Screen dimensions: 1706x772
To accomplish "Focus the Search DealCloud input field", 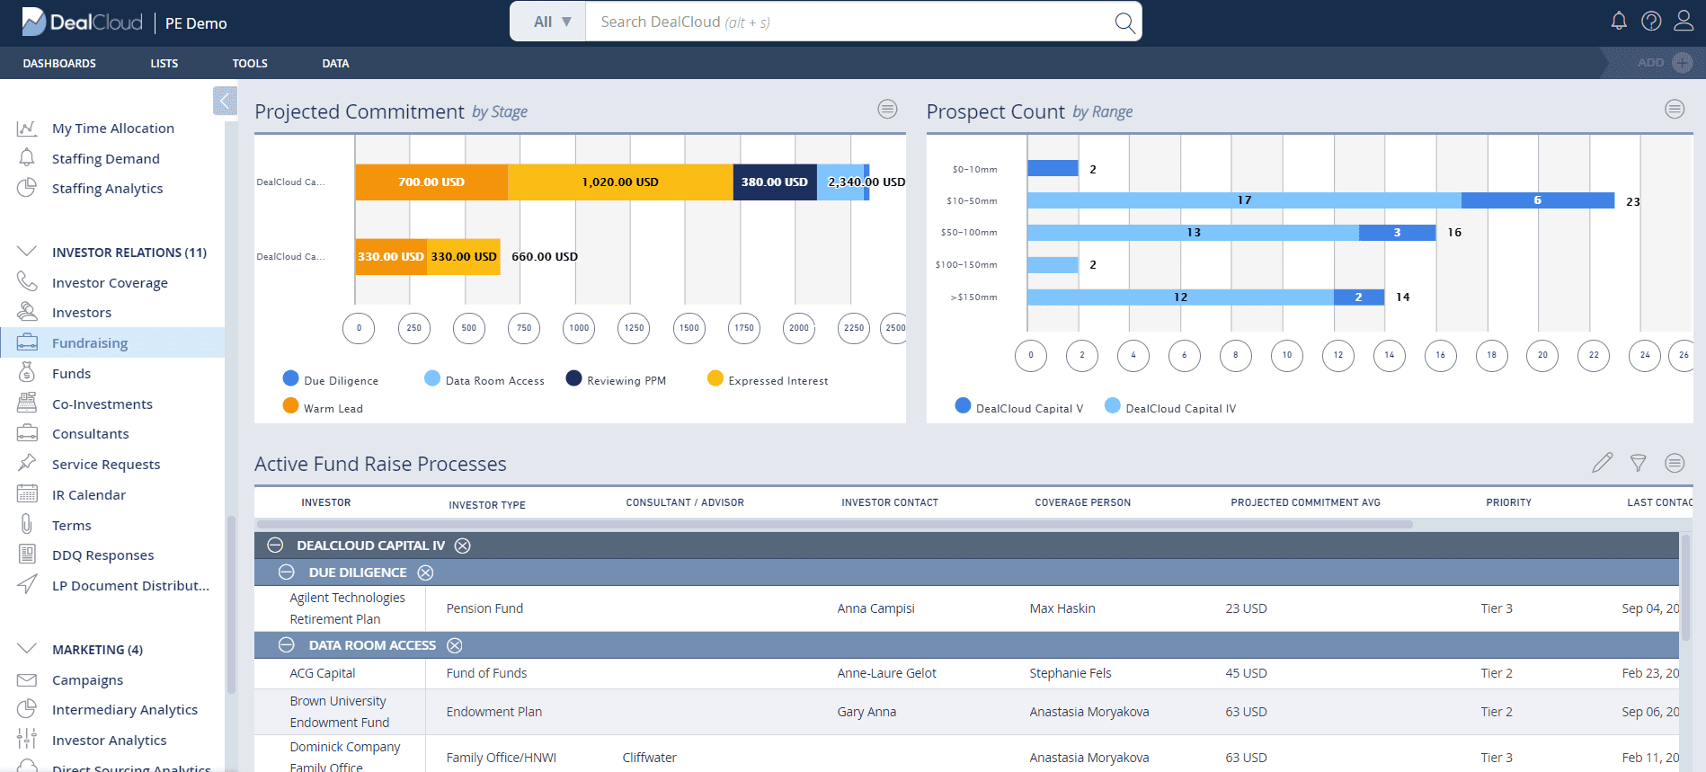I will point(849,22).
